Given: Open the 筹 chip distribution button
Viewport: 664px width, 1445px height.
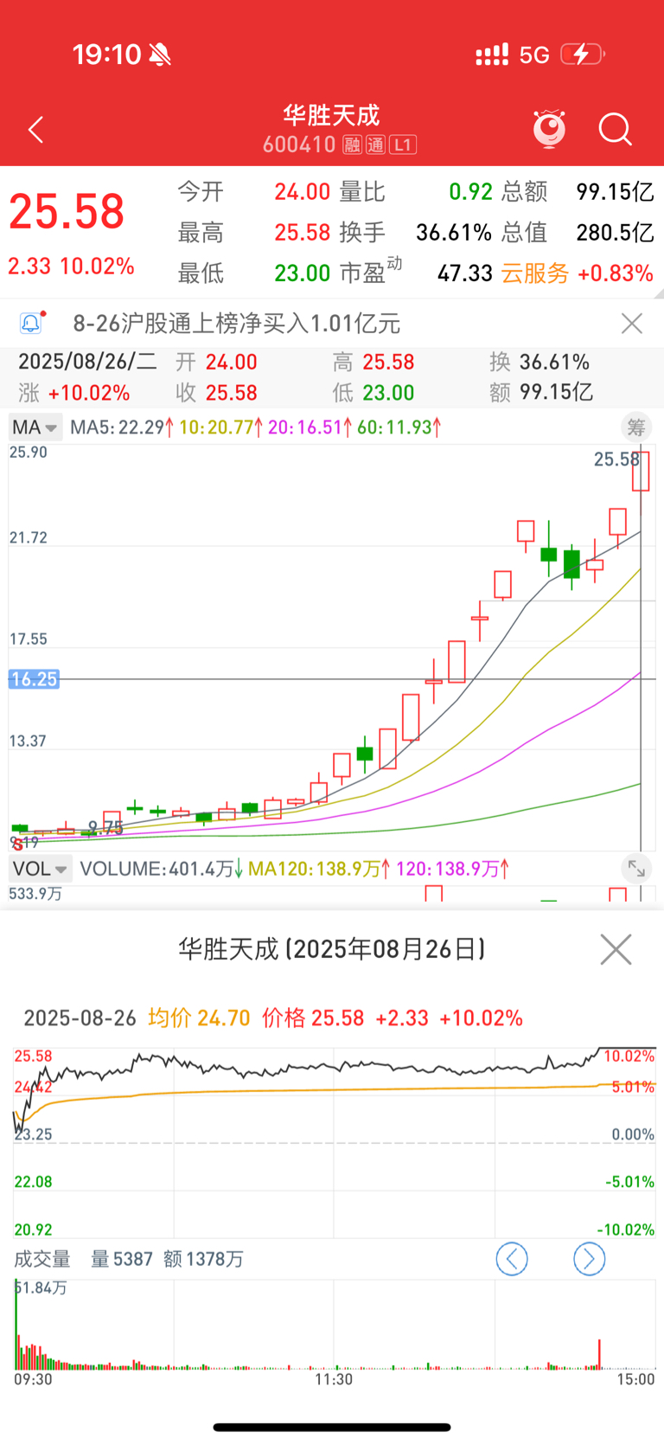Looking at the screenshot, I should (636, 427).
